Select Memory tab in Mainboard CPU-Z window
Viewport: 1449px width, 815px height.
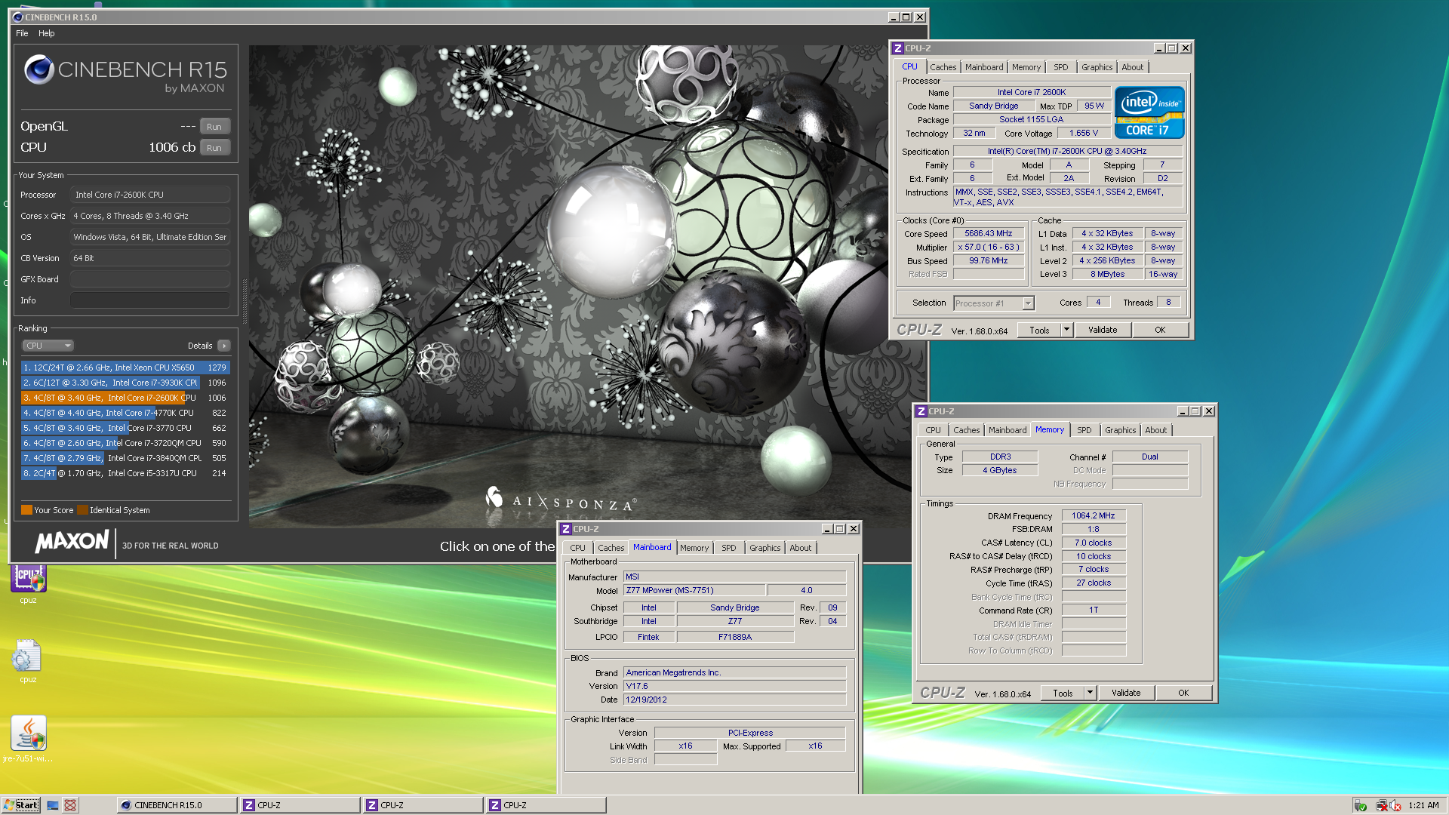point(694,548)
